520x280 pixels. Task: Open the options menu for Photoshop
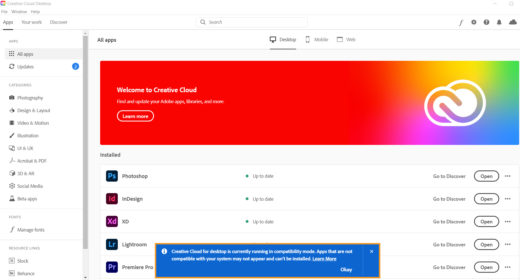(508, 176)
